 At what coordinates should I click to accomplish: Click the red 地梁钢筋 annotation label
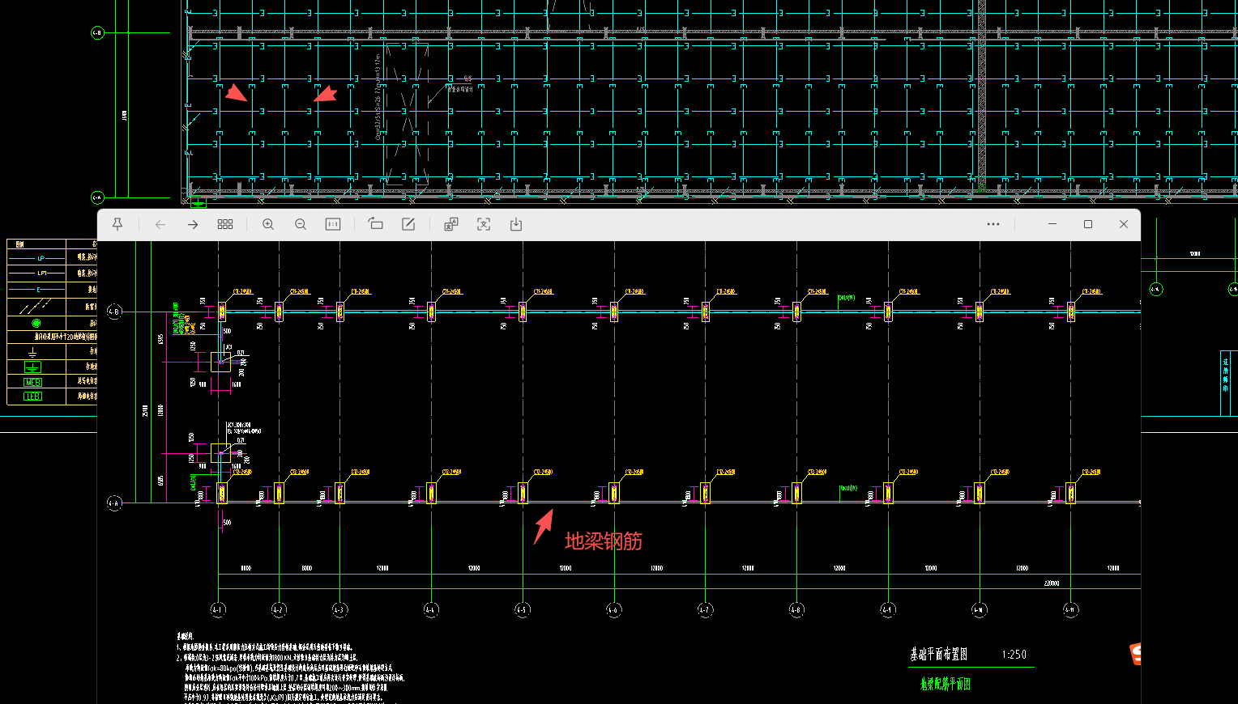point(604,541)
